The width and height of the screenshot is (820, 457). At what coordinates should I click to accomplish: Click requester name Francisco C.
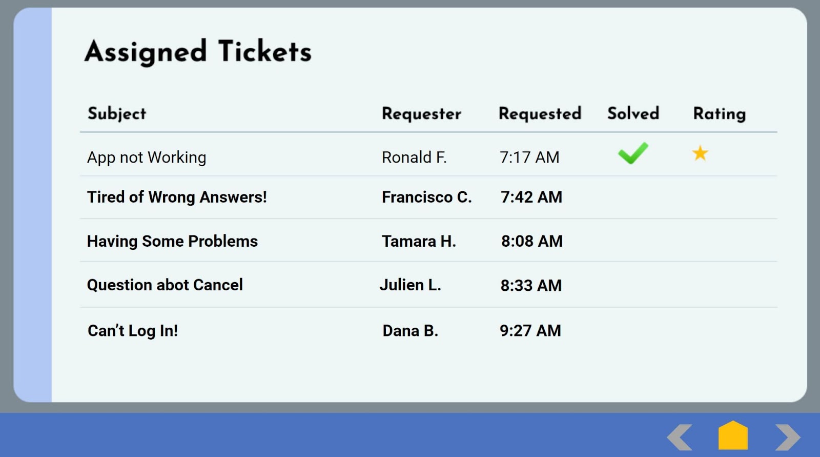point(426,197)
